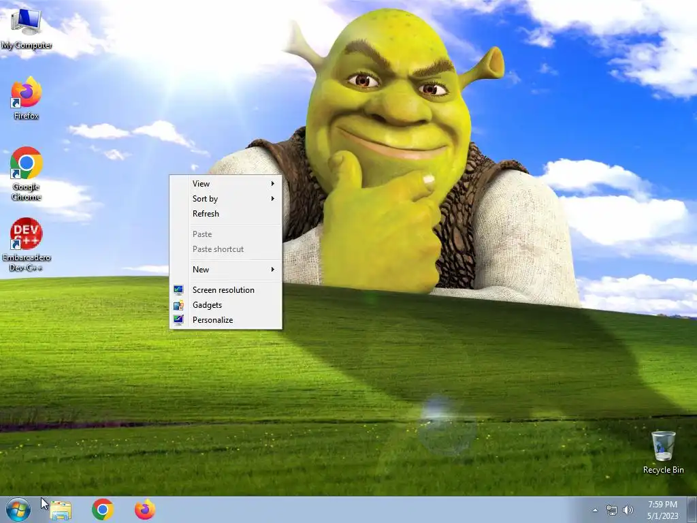The width and height of the screenshot is (697, 523).
Task: Open Gadgets from the context menu
Action: pos(226,305)
